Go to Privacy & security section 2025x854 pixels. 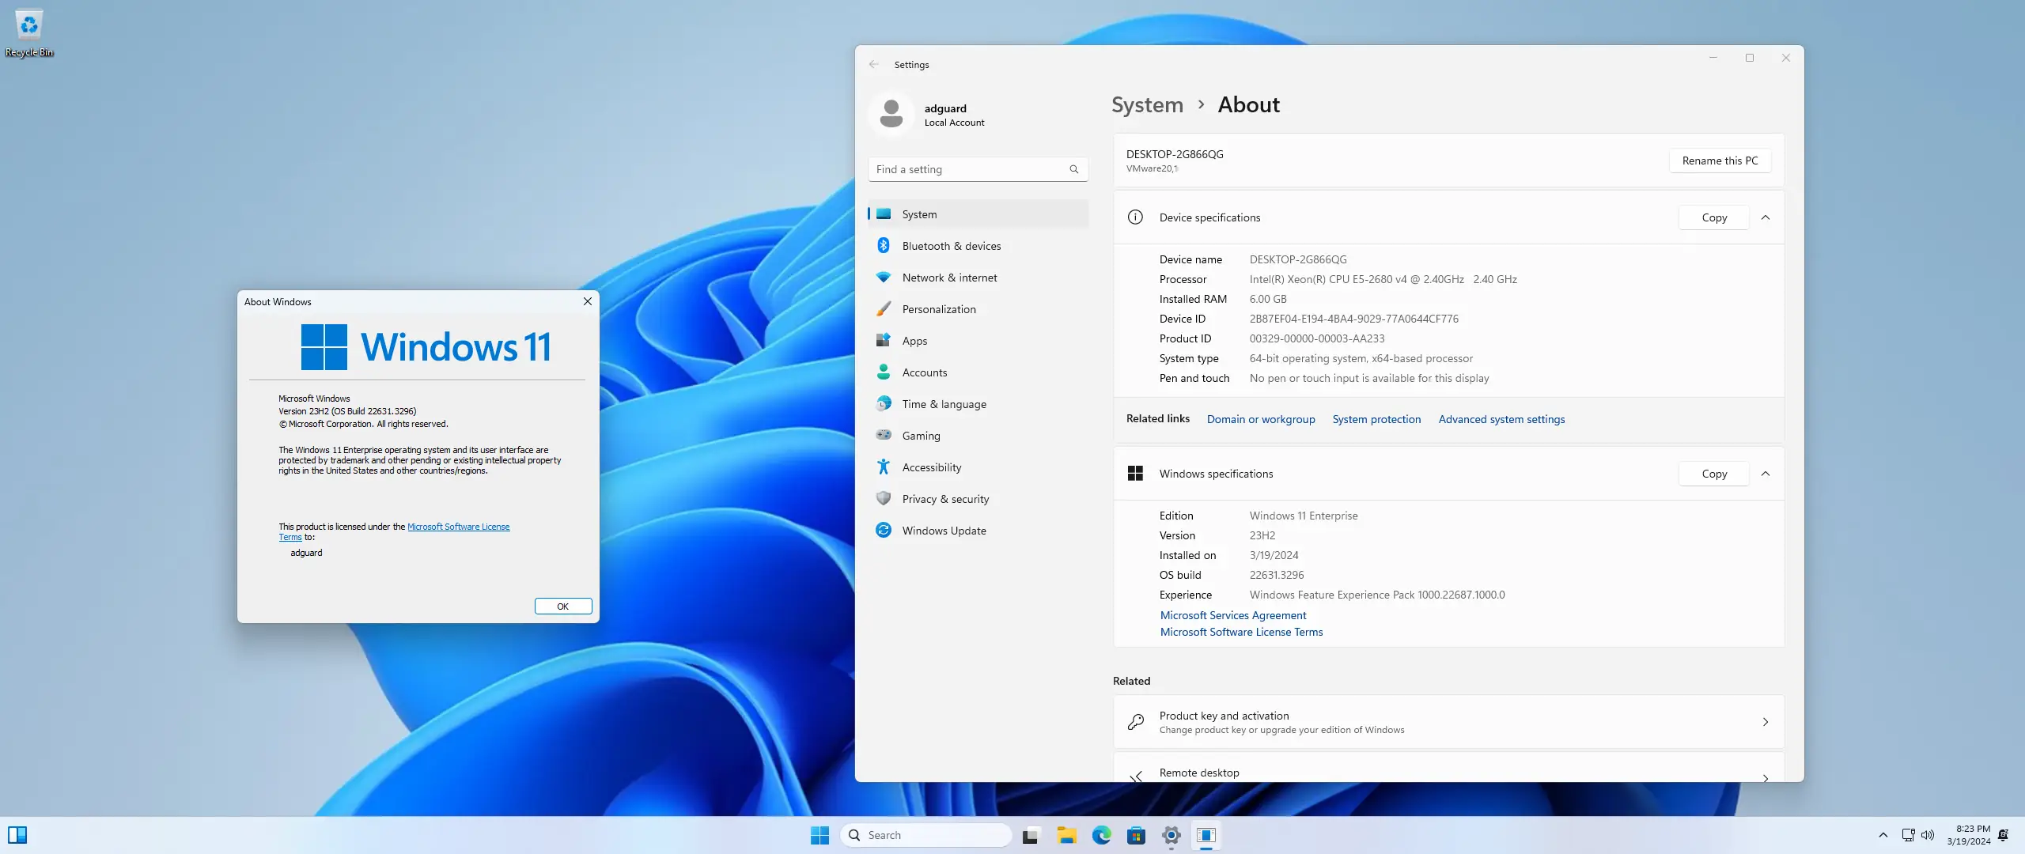[944, 499]
